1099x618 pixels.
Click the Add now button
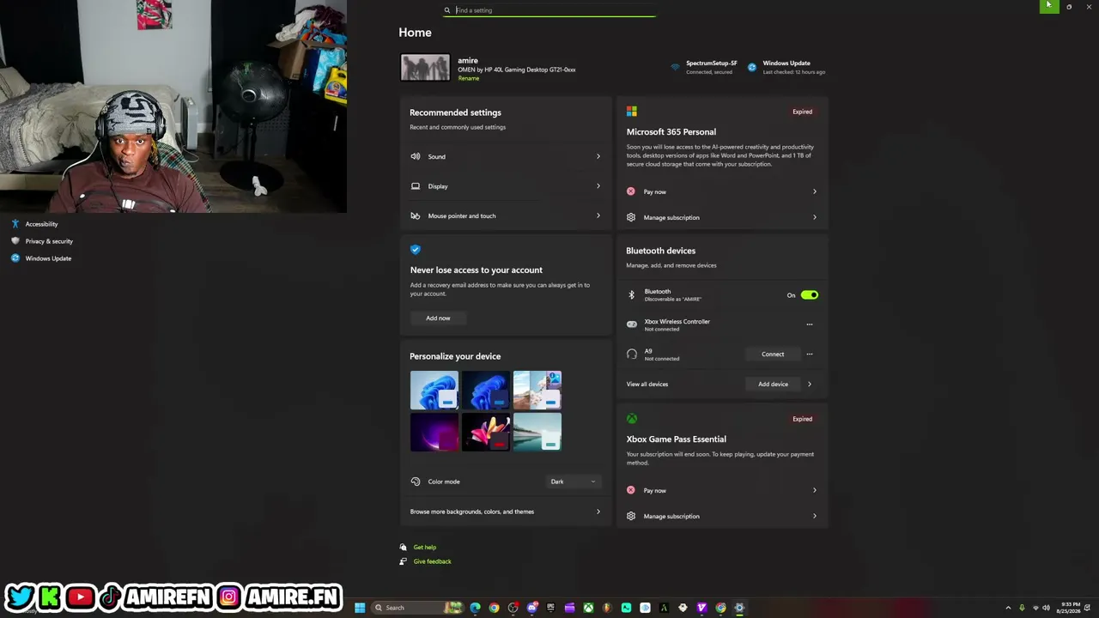pos(438,318)
